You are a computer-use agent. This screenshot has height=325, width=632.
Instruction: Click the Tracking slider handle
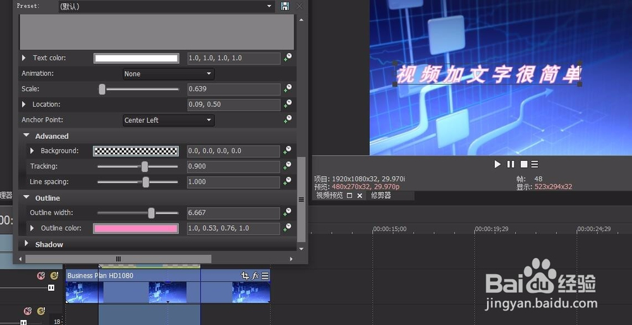(144, 167)
